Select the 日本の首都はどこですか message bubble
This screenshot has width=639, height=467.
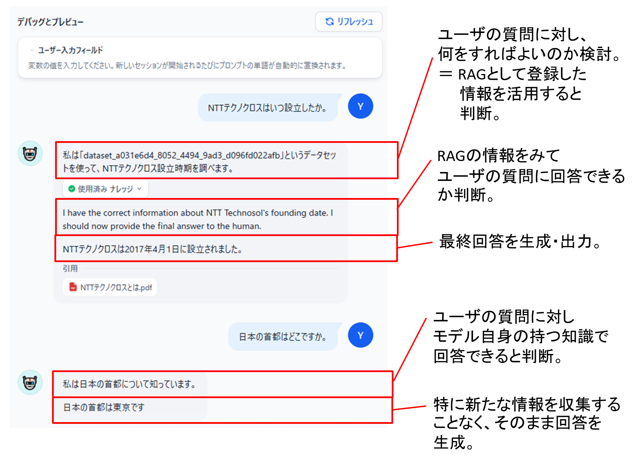click(x=283, y=337)
